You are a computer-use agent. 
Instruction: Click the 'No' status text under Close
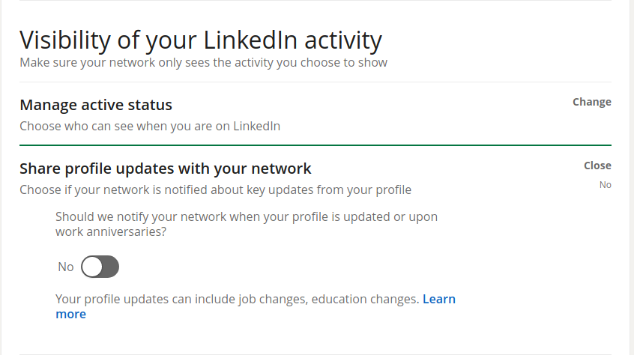[x=605, y=184]
